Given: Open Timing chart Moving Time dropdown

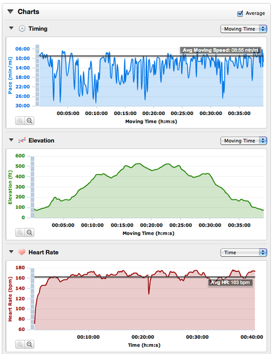Looking at the screenshot, I should click(244, 29).
